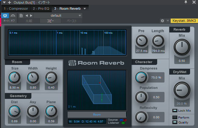Toggle automation mode オート: オフ
198x128 pixels.
point(9,21)
